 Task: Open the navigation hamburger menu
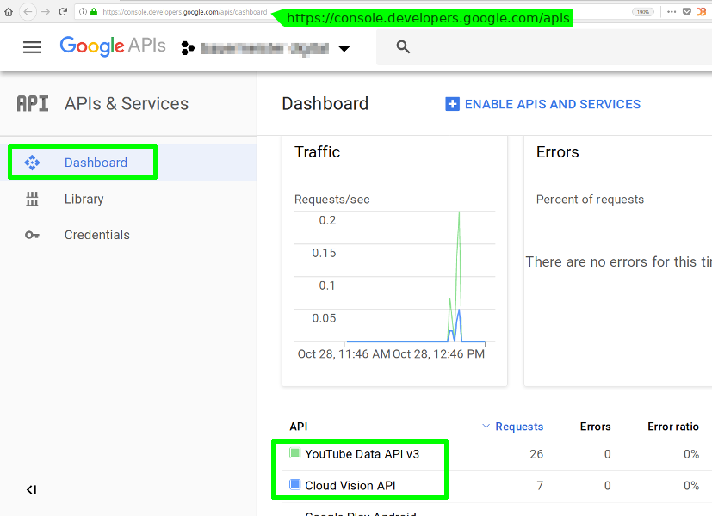coord(32,47)
